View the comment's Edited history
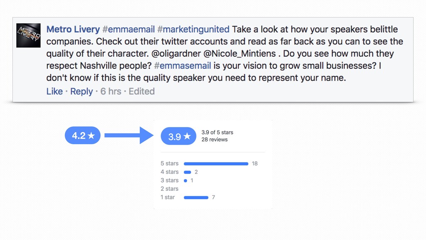The image size is (426, 240). pos(141,91)
